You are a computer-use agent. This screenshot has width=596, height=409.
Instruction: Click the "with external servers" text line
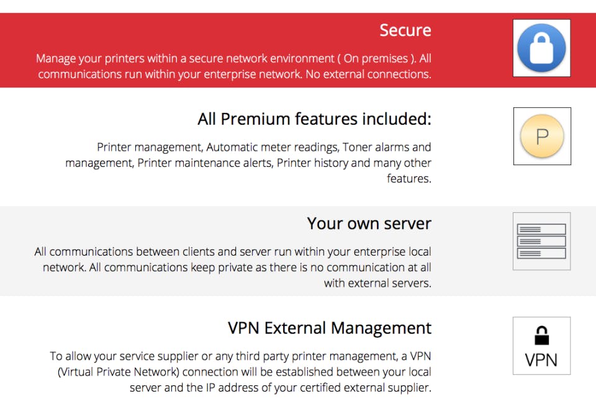[x=377, y=284]
